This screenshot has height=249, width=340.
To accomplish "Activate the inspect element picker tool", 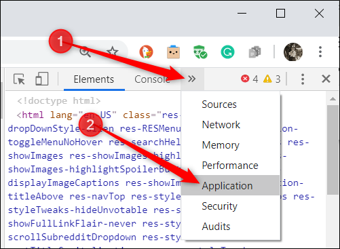I will (x=19, y=79).
